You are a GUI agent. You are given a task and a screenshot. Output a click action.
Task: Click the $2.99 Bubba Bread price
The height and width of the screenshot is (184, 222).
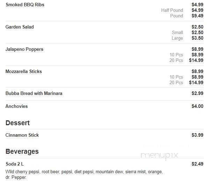[x=197, y=93]
